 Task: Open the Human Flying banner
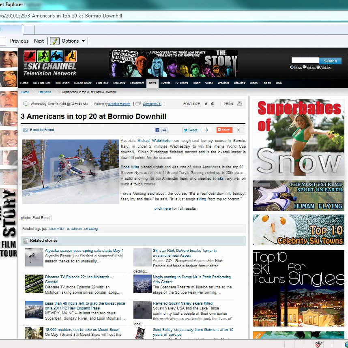(299, 195)
